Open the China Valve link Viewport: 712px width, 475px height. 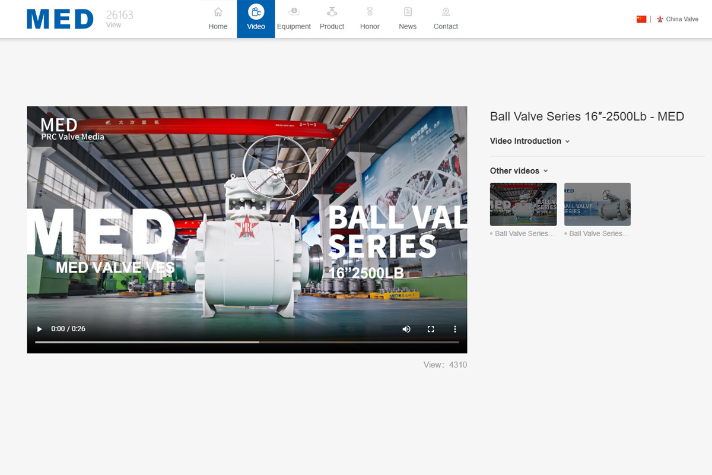click(681, 19)
